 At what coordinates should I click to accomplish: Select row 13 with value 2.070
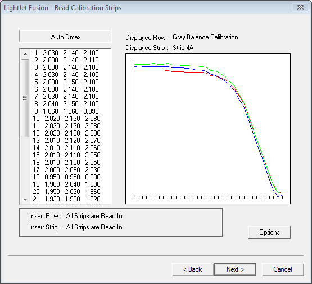[66, 141]
